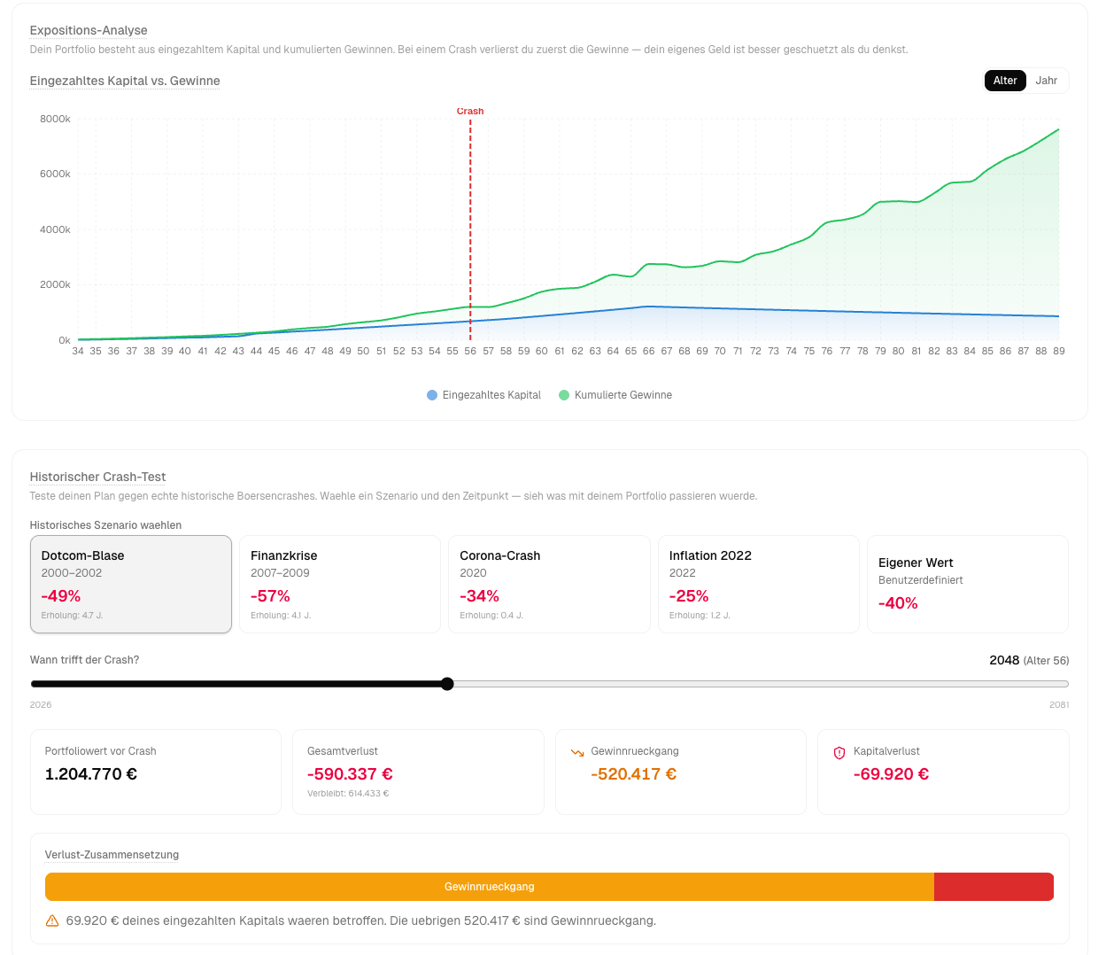Image resolution: width=1106 pixels, height=955 pixels.
Task: Toggle Kumulierte Gewinne legend label
Action: click(623, 395)
